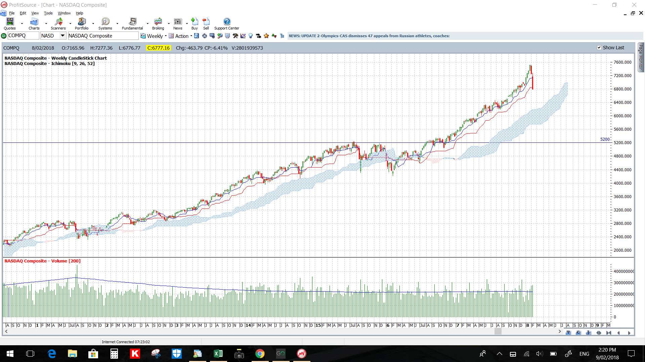Click the Volume [200] indicator label
Viewport: 645px width, 362px height.
coord(42,261)
